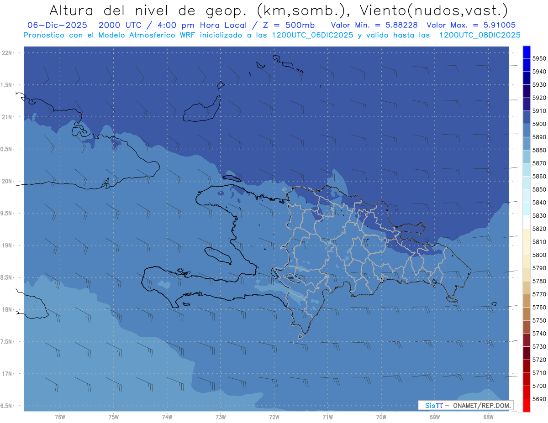Click the legend value 5720
The width and height of the screenshot is (548, 423).
pyautogui.click(x=539, y=360)
